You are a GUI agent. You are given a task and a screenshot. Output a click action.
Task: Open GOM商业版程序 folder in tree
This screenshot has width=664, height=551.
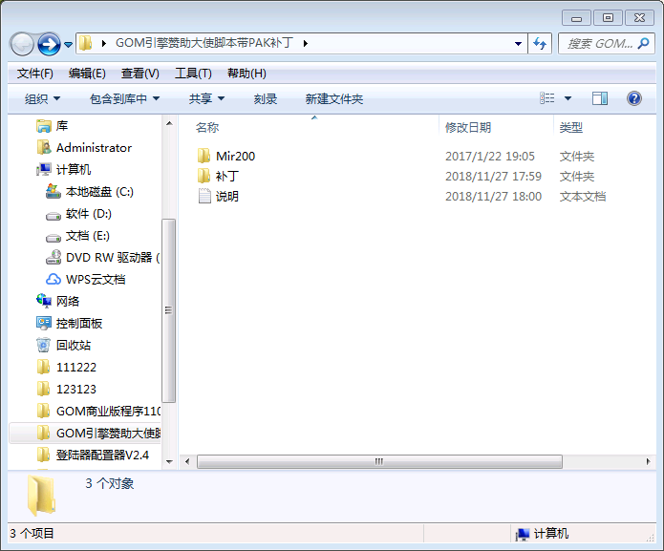[108, 412]
